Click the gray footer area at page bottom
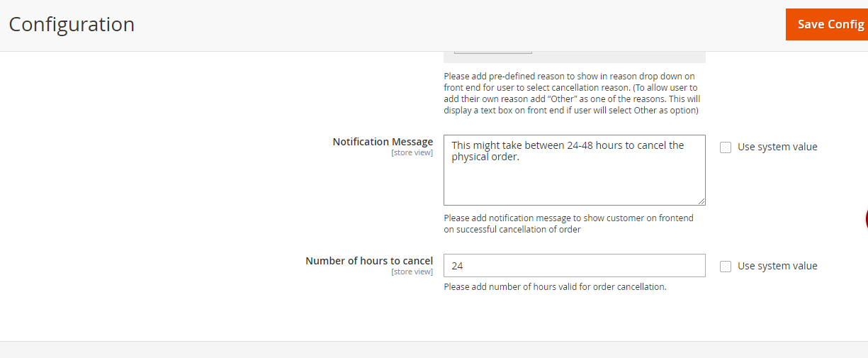Viewport: 868px width, 358px height. point(434,350)
